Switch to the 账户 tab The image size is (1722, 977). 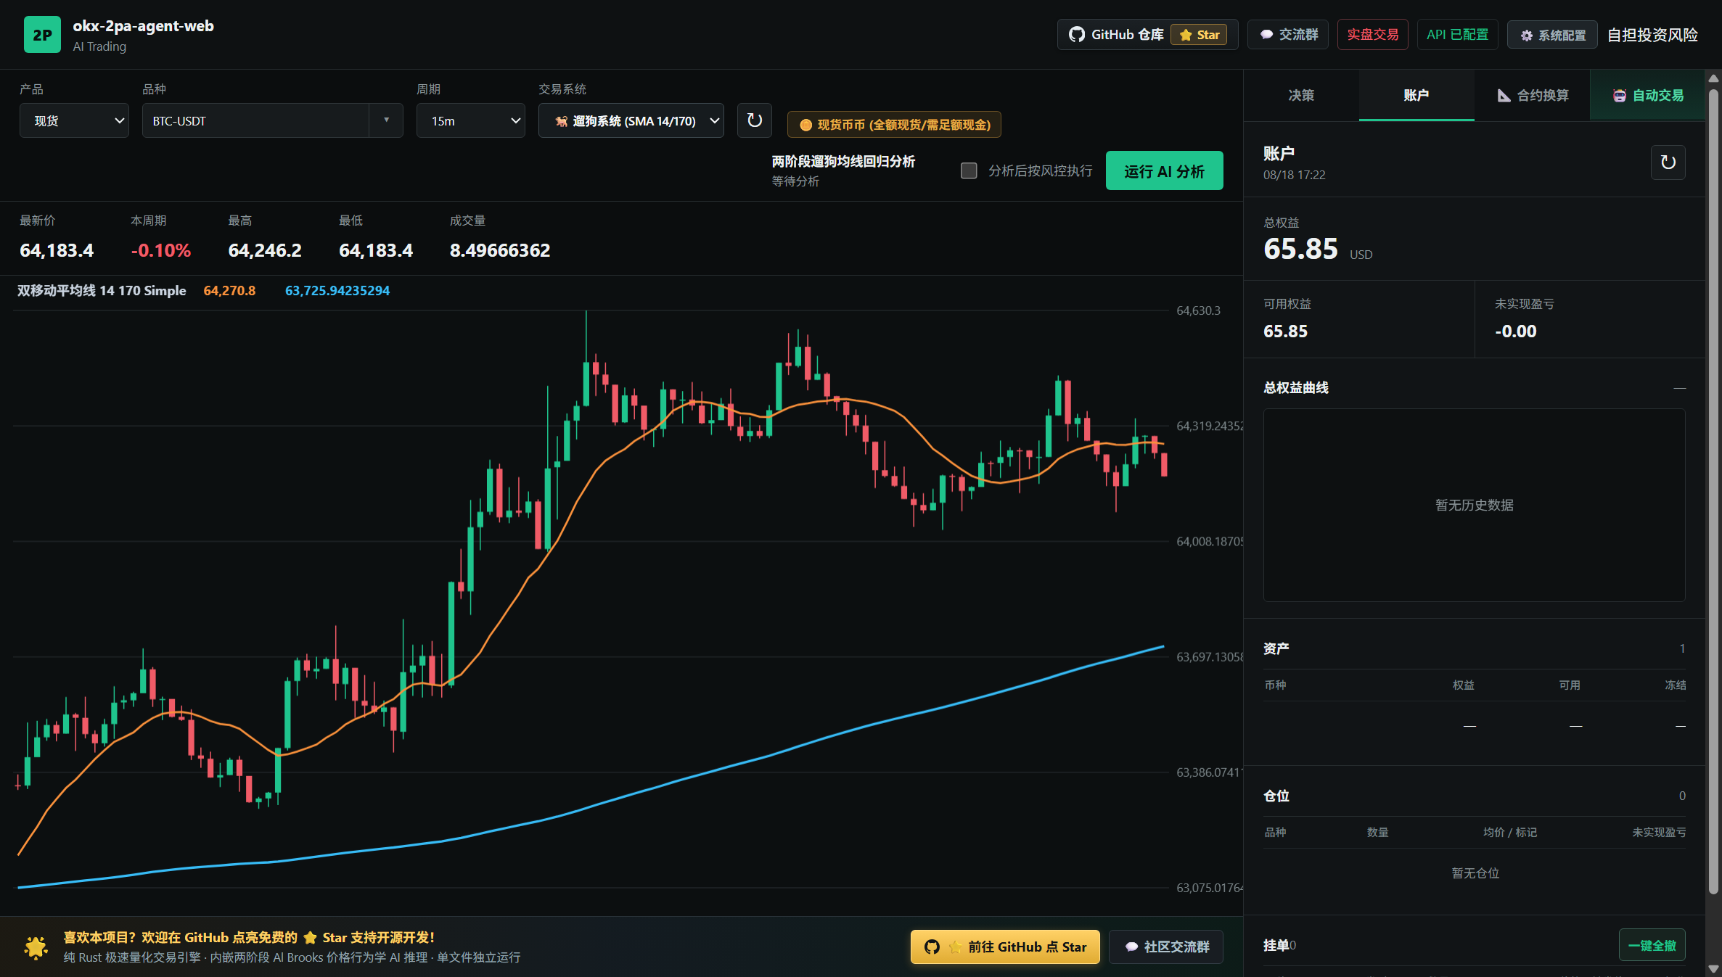click(x=1416, y=96)
